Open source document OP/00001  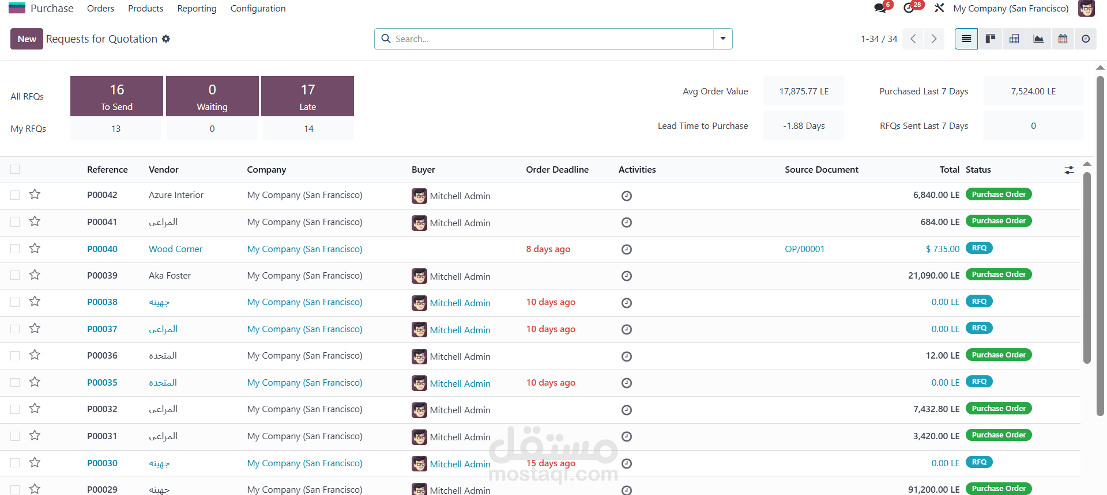coord(804,249)
